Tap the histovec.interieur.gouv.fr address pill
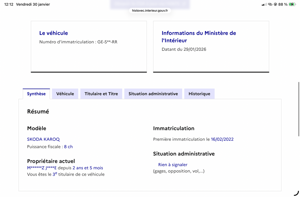300x197 pixels. 150,10
